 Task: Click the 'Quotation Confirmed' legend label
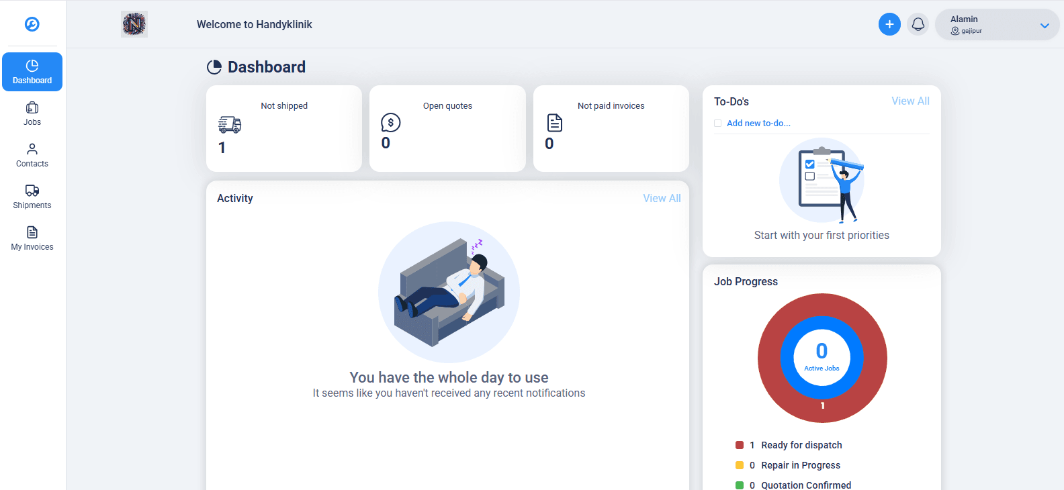point(806,485)
